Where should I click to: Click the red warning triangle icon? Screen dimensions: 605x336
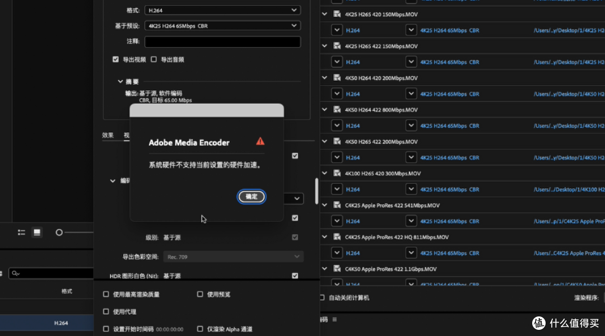point(260,141)
